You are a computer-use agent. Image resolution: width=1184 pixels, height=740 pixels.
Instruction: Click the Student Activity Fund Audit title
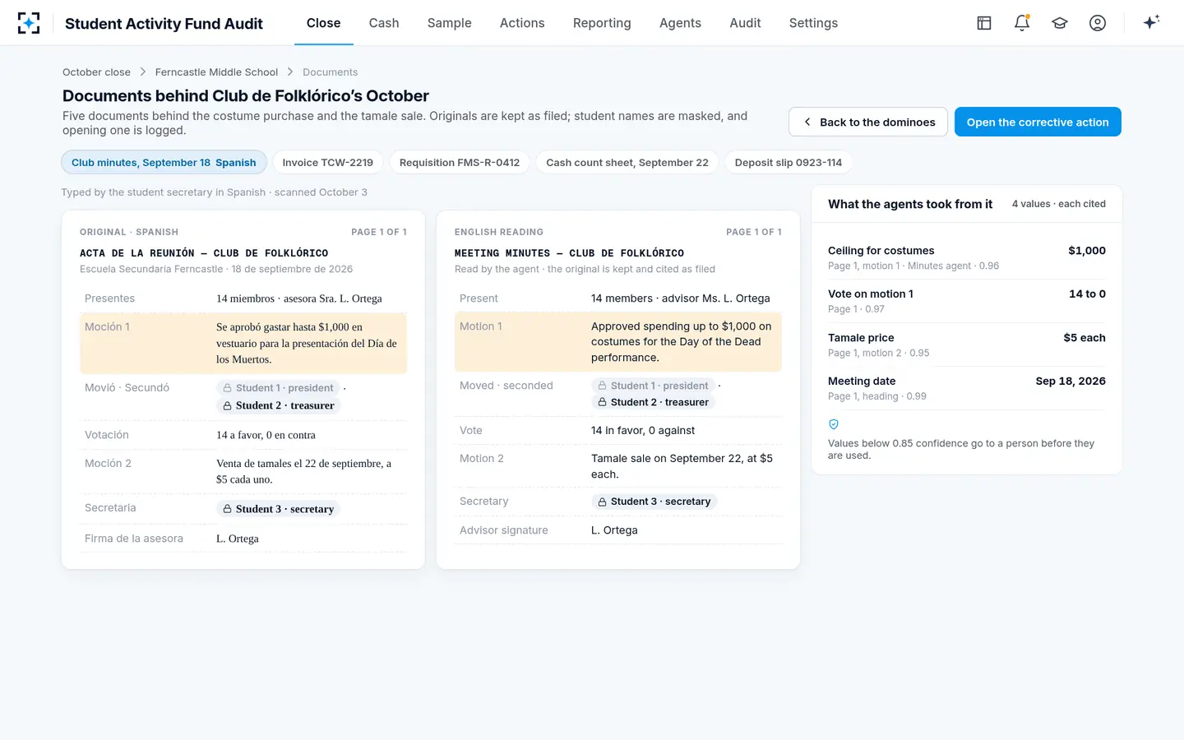(x=164, y=23)
